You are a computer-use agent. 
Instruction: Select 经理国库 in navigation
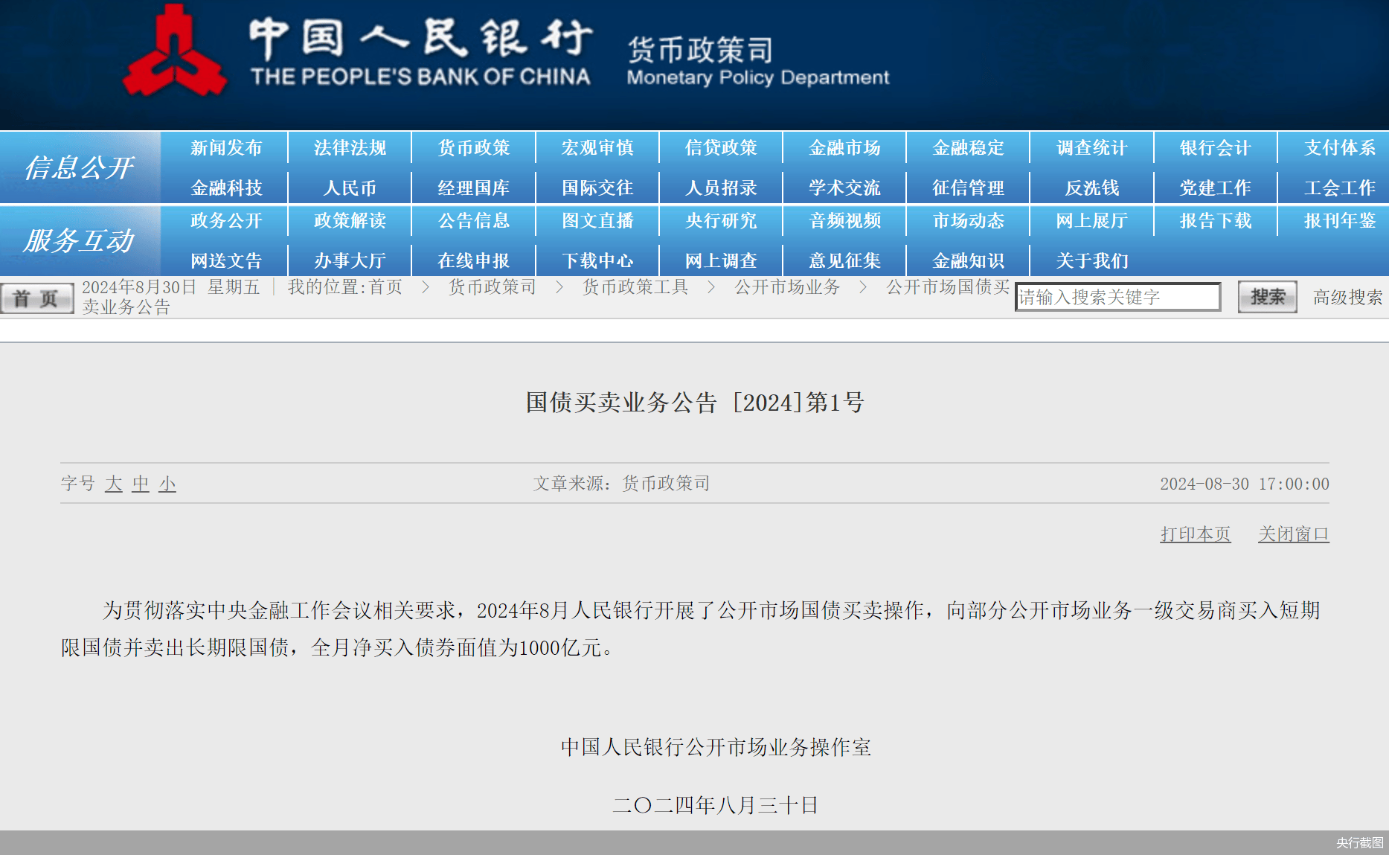pyautogui.click(x=474, y=188)
